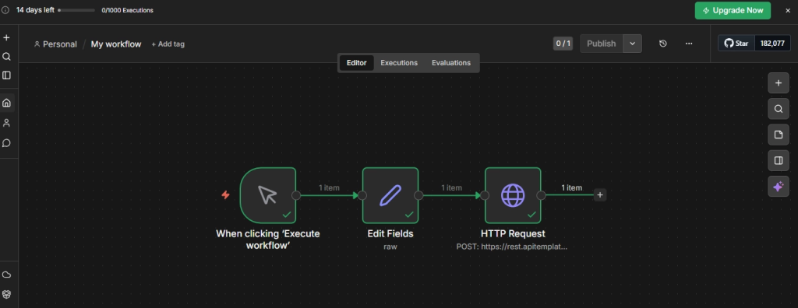Click the trigger node's output connector

click(x=296, y=195)
